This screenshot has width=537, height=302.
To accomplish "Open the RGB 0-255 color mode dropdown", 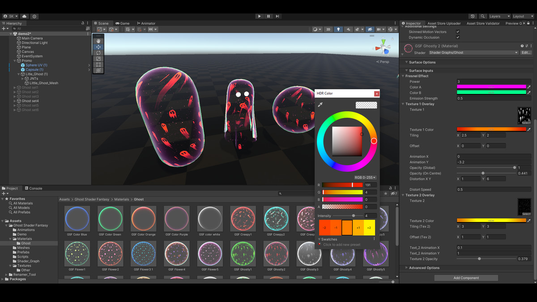I will tap(366, 177).
